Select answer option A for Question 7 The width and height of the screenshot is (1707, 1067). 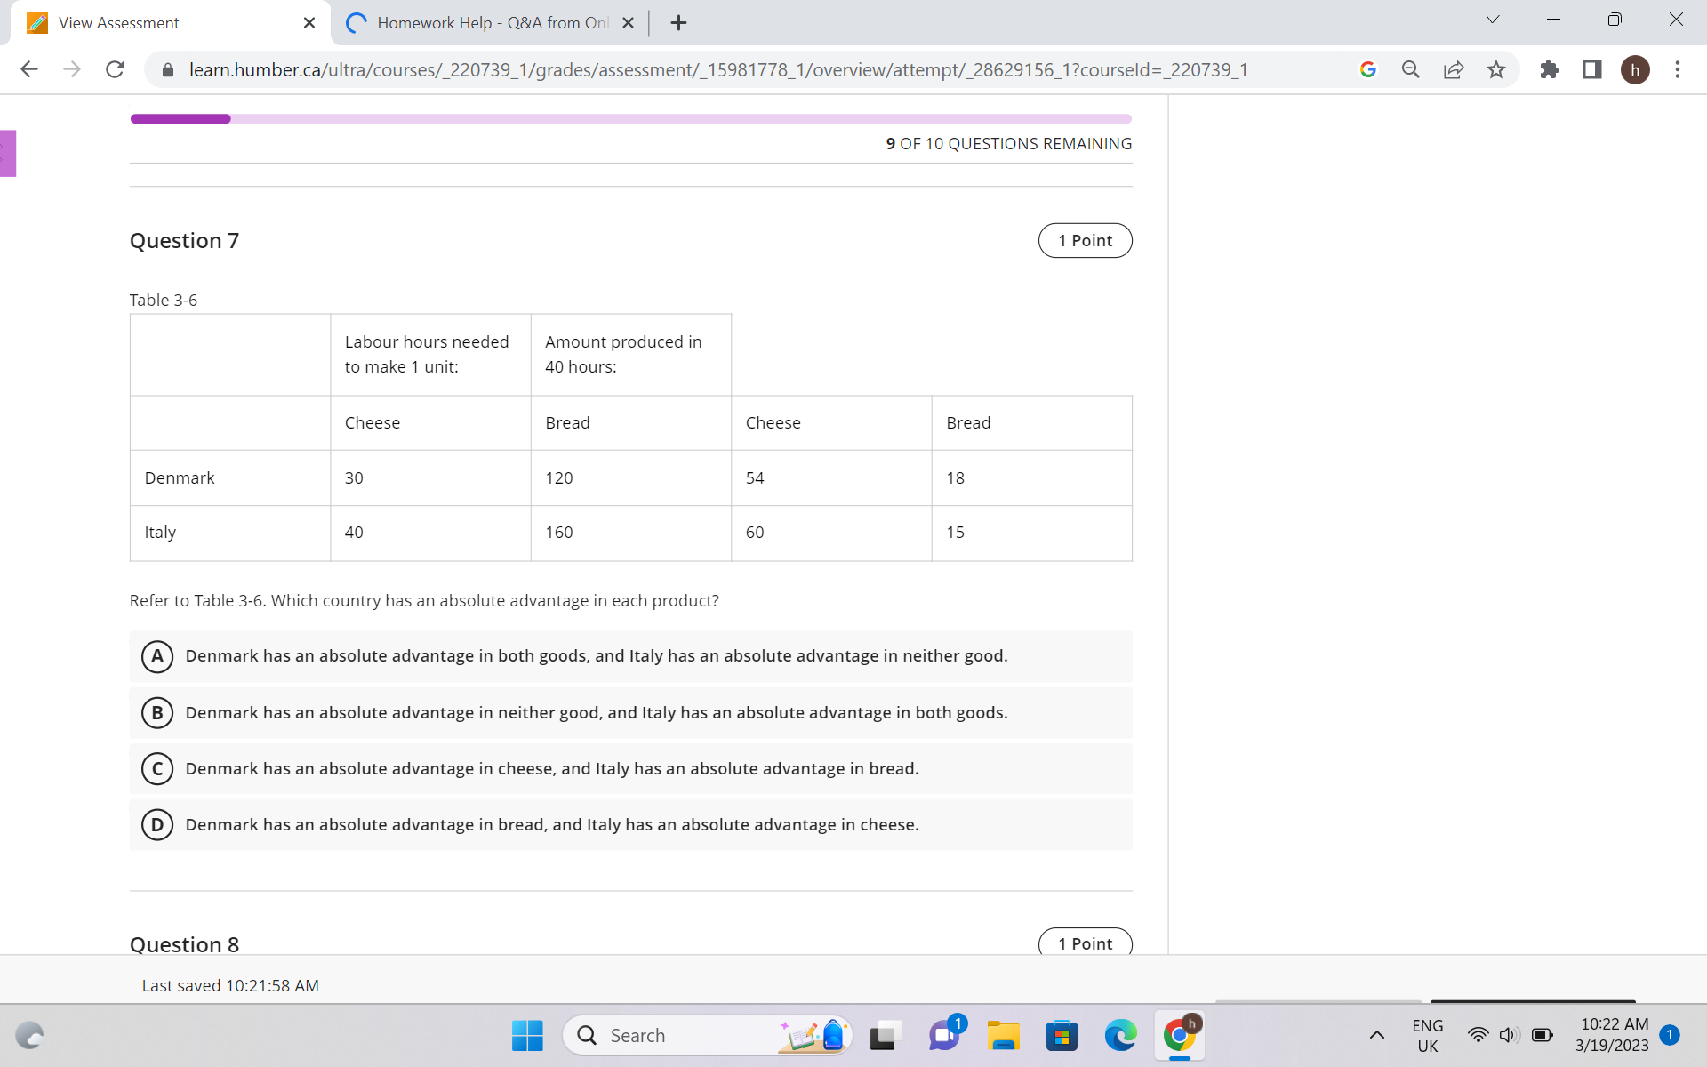pyautogui.click(x=157, y=656)
